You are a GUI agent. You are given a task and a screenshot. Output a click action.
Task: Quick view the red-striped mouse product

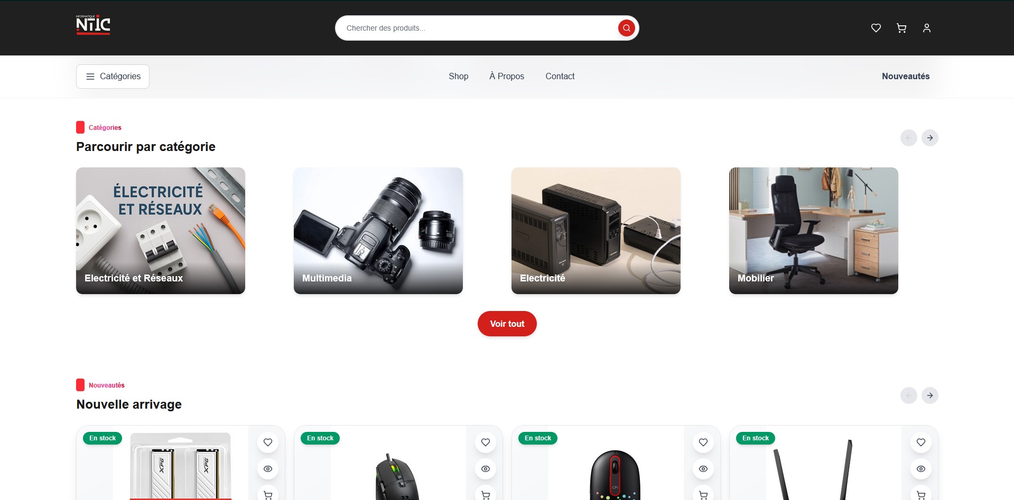[703, 469]
